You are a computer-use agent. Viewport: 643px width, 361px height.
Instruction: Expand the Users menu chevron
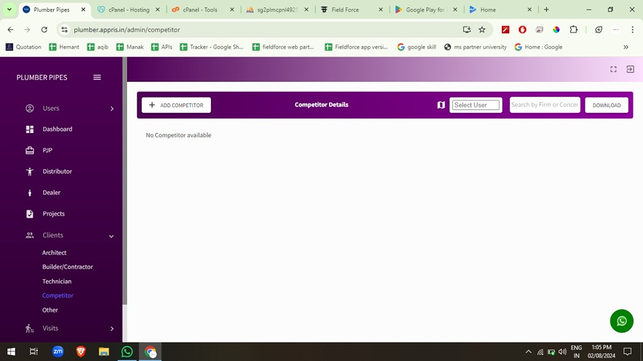tap(112, 109)
